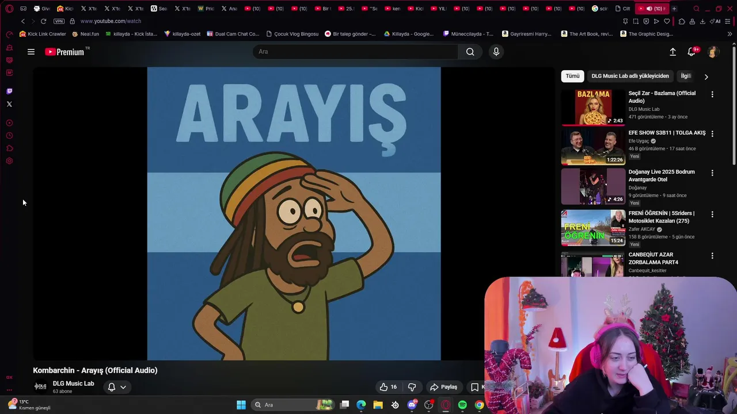Open Seçil Zar Bazlama video thumbnail
737x414 pixels.
(593, 108)
